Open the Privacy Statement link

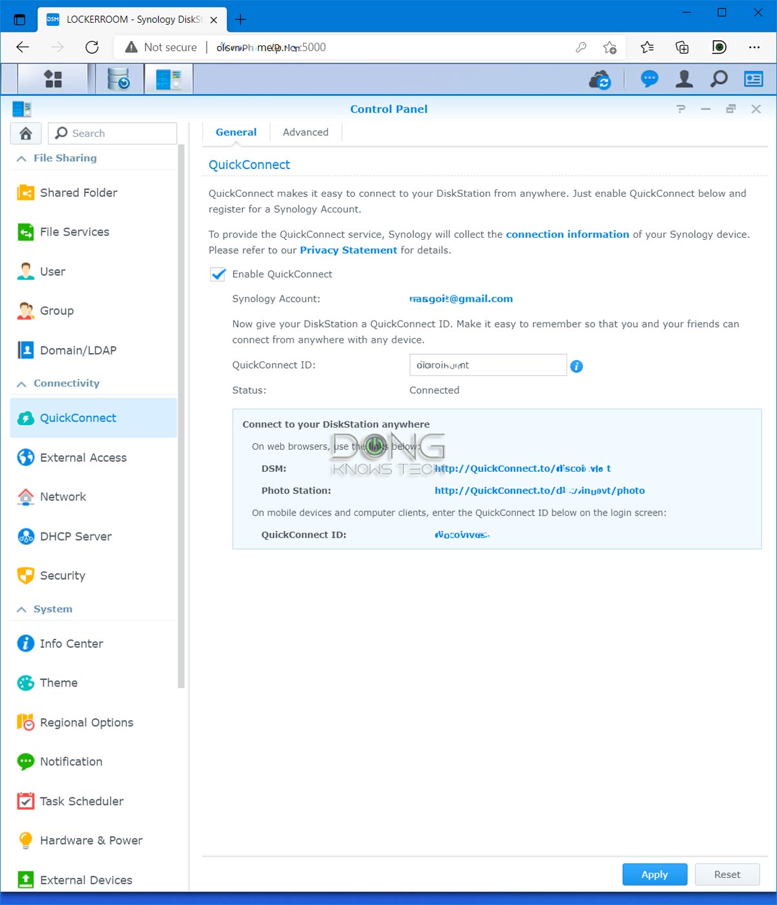coord(348,250)
